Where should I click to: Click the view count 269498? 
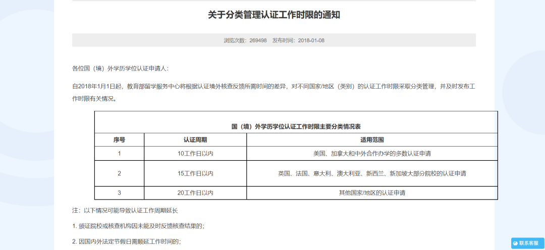(x=258, y=40)
